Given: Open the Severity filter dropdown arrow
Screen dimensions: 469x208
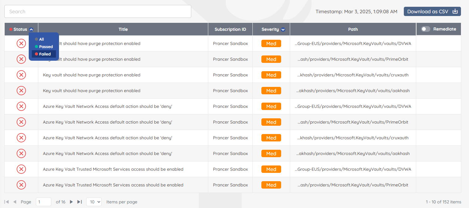Looking at the screenshot, I should tap(283, 30).
